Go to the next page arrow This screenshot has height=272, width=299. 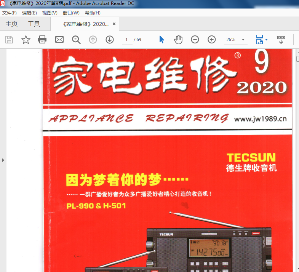click(110, 40)
